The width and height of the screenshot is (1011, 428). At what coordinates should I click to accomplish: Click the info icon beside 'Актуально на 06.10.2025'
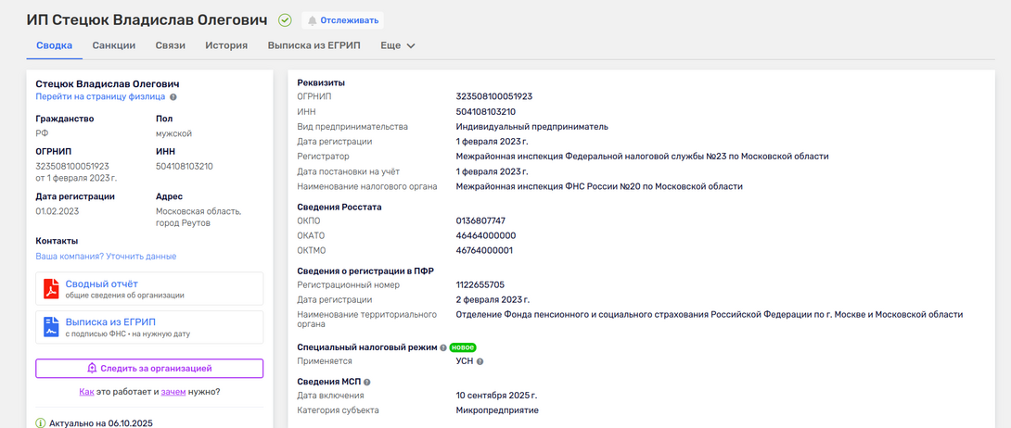[40, 422]
